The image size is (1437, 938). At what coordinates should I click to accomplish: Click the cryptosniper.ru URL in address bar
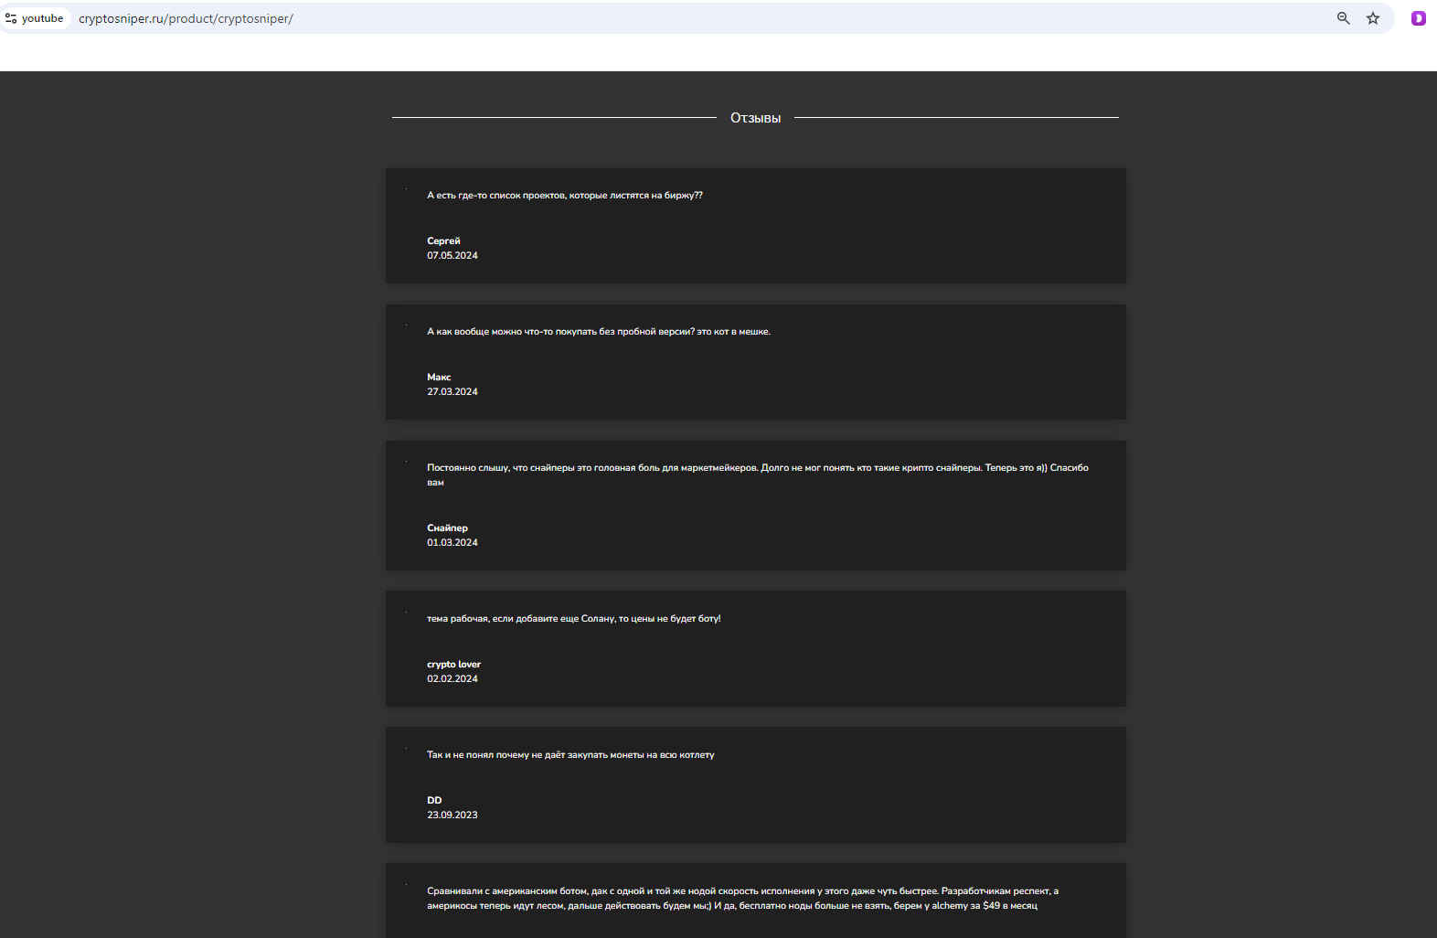186,18
